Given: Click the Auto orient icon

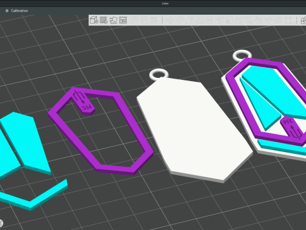Looking at the screenshot, I should pyautogui.click(x=113, y=20).
